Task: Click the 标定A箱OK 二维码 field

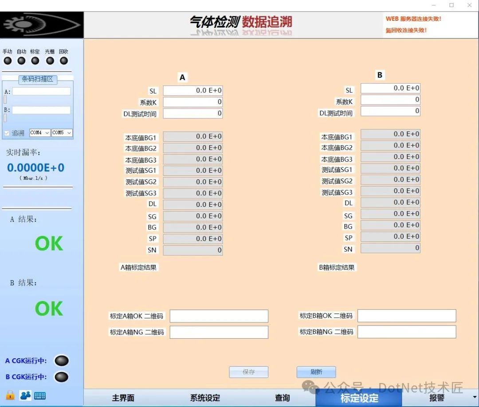Action: coord(219,316)
